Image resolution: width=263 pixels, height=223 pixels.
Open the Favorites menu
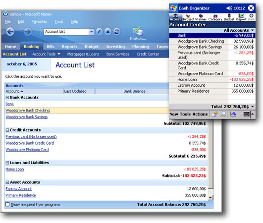coord(39,21)
